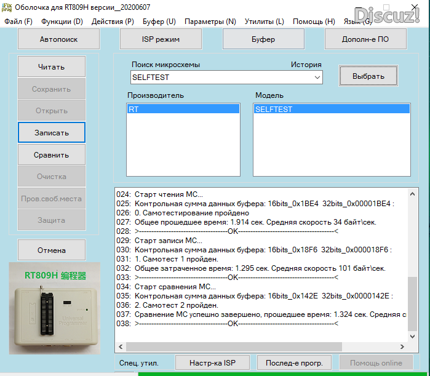This screenshot has height=376, width=430.
Task: Expand the chip search history dropdown
Action: pyautogui.click(x=317, y=78)
